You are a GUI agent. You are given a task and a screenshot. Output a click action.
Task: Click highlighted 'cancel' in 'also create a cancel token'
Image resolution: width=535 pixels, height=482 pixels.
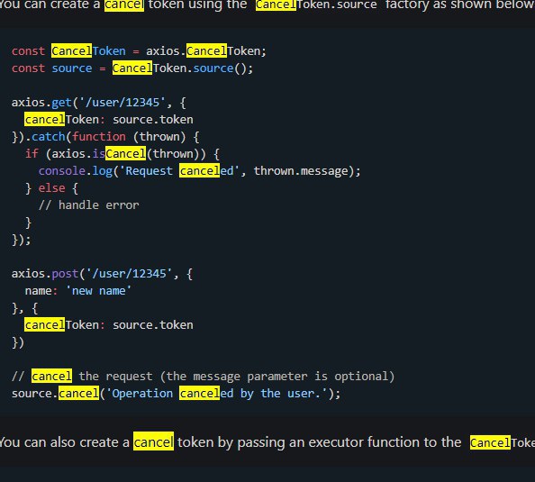click(x=153, y=442)
